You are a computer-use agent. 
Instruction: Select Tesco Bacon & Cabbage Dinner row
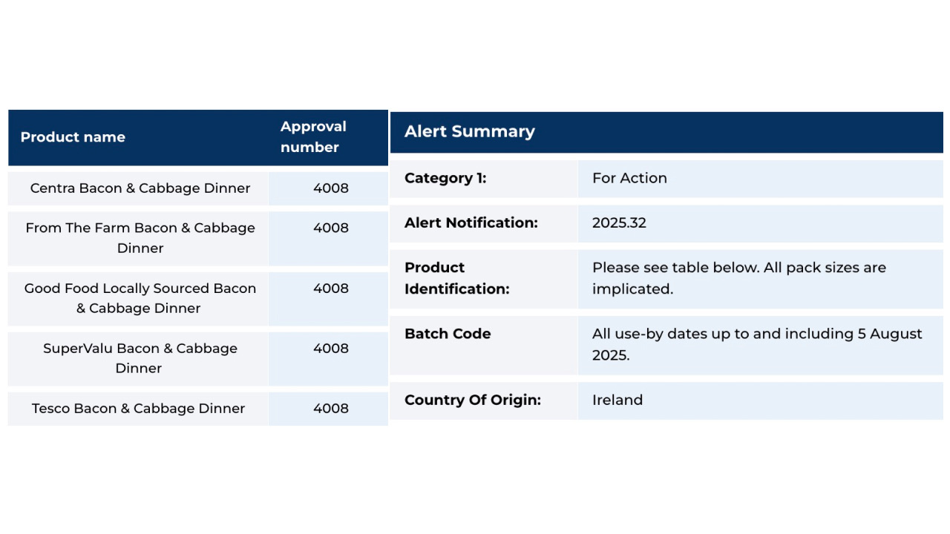click(197, 409)
